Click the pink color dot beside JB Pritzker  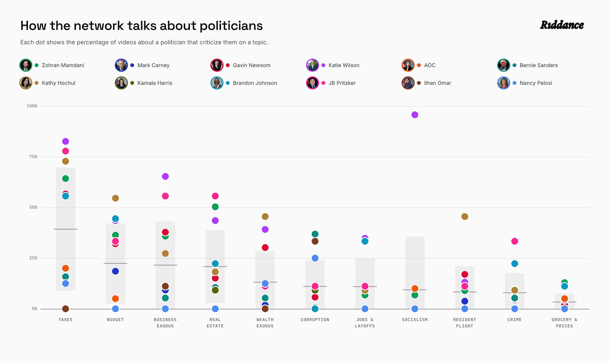323,83
